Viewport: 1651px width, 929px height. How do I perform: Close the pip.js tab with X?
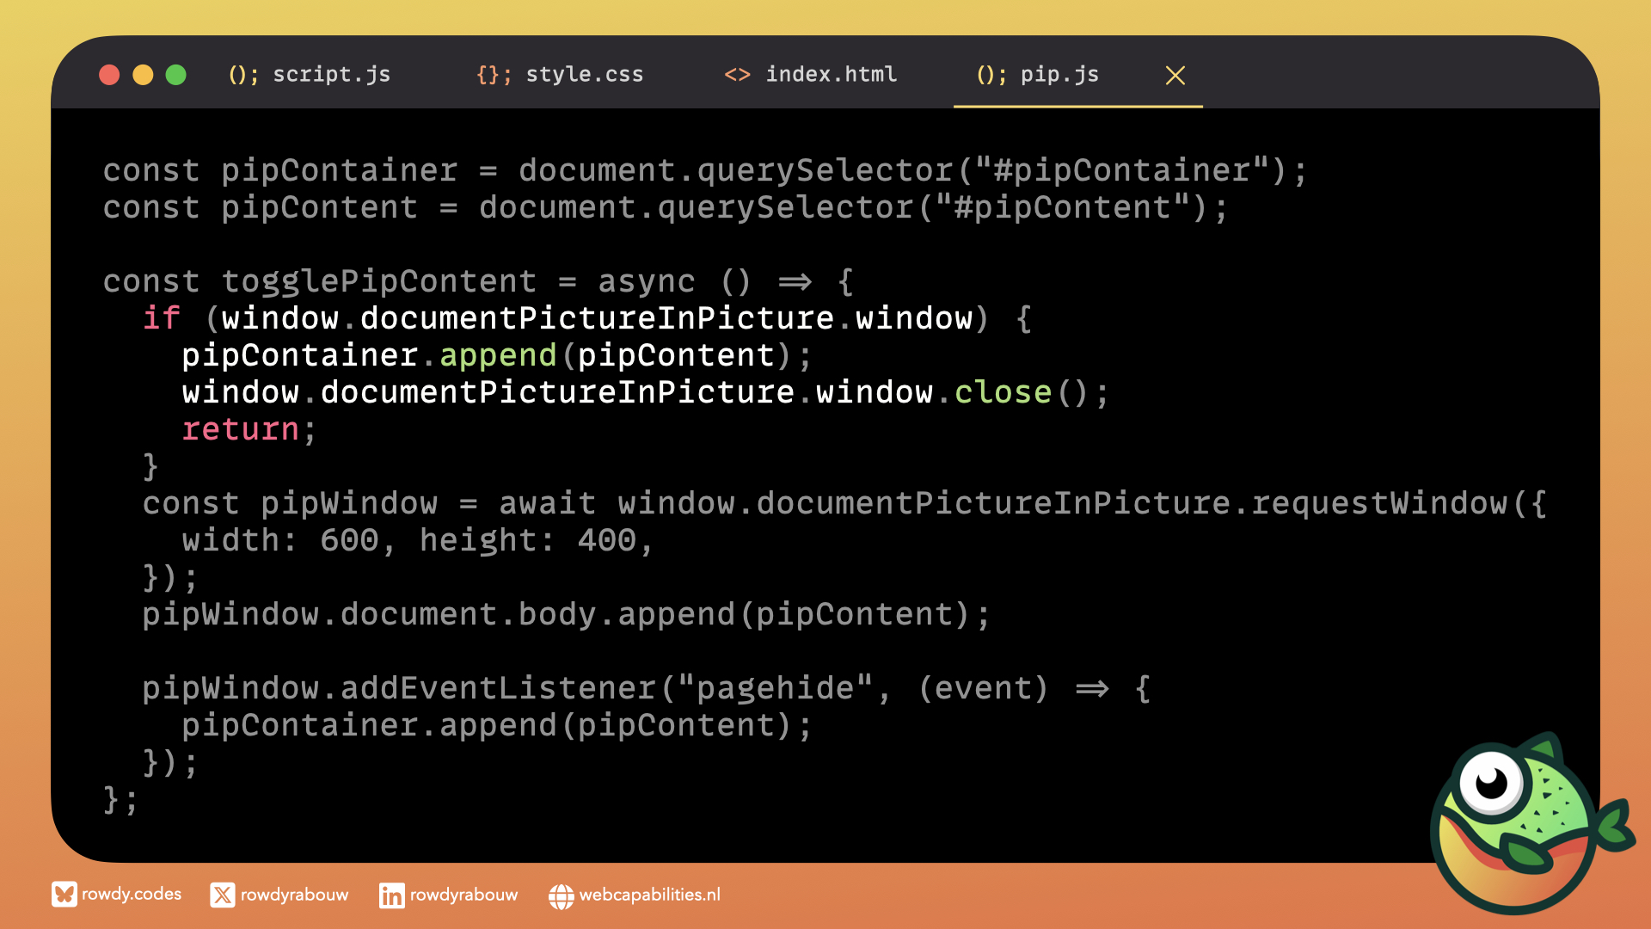pos(1175,76)
